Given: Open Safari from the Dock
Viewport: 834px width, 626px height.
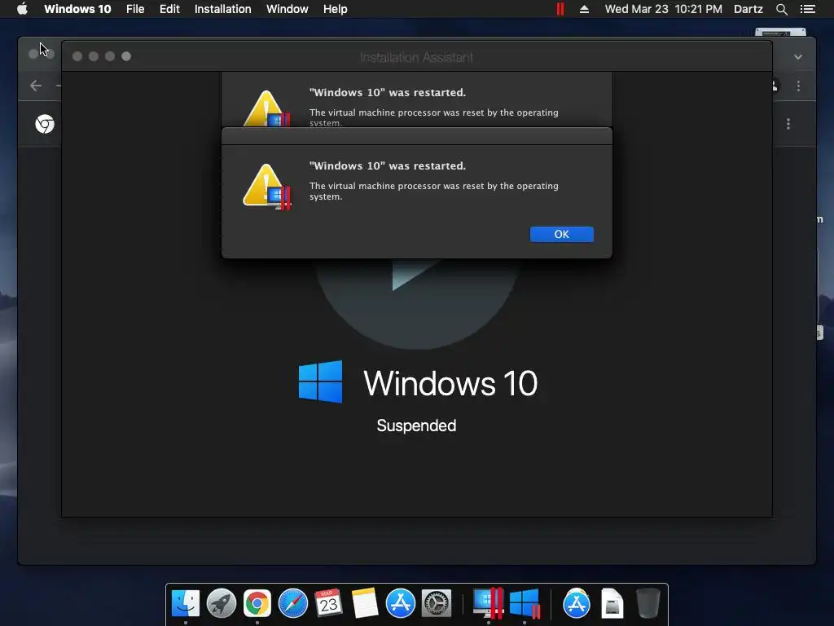Looking at the screenshot, I should (293, 604).
